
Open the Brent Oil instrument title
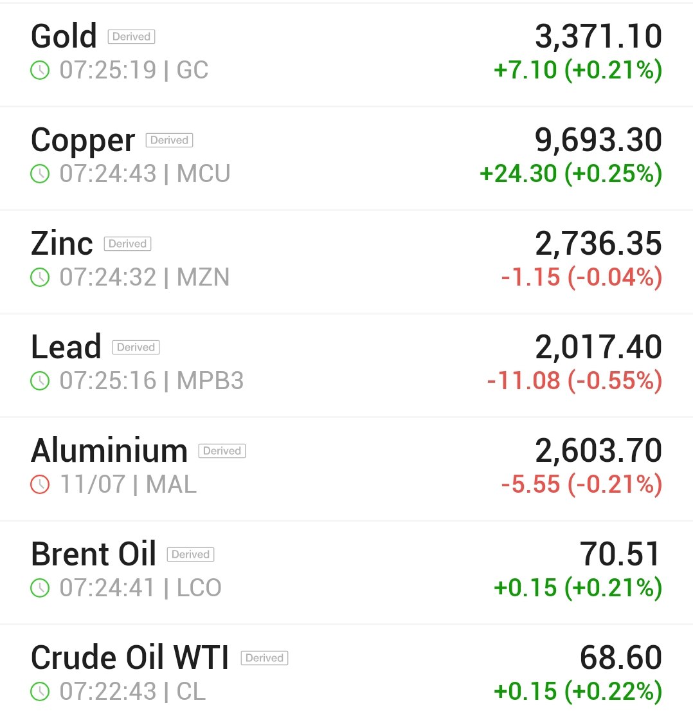coord(94,554)
